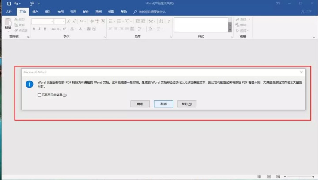Click the Copy icon
This screenshot has width=318, height=180.
point(16,25)
